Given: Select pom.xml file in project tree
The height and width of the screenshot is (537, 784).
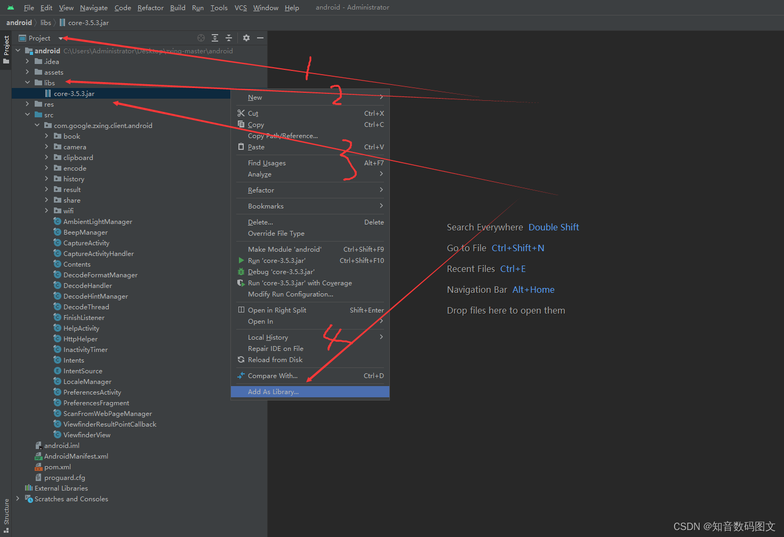Looking at the screenshot, I should pyautogui.click(x=58, y=467).
